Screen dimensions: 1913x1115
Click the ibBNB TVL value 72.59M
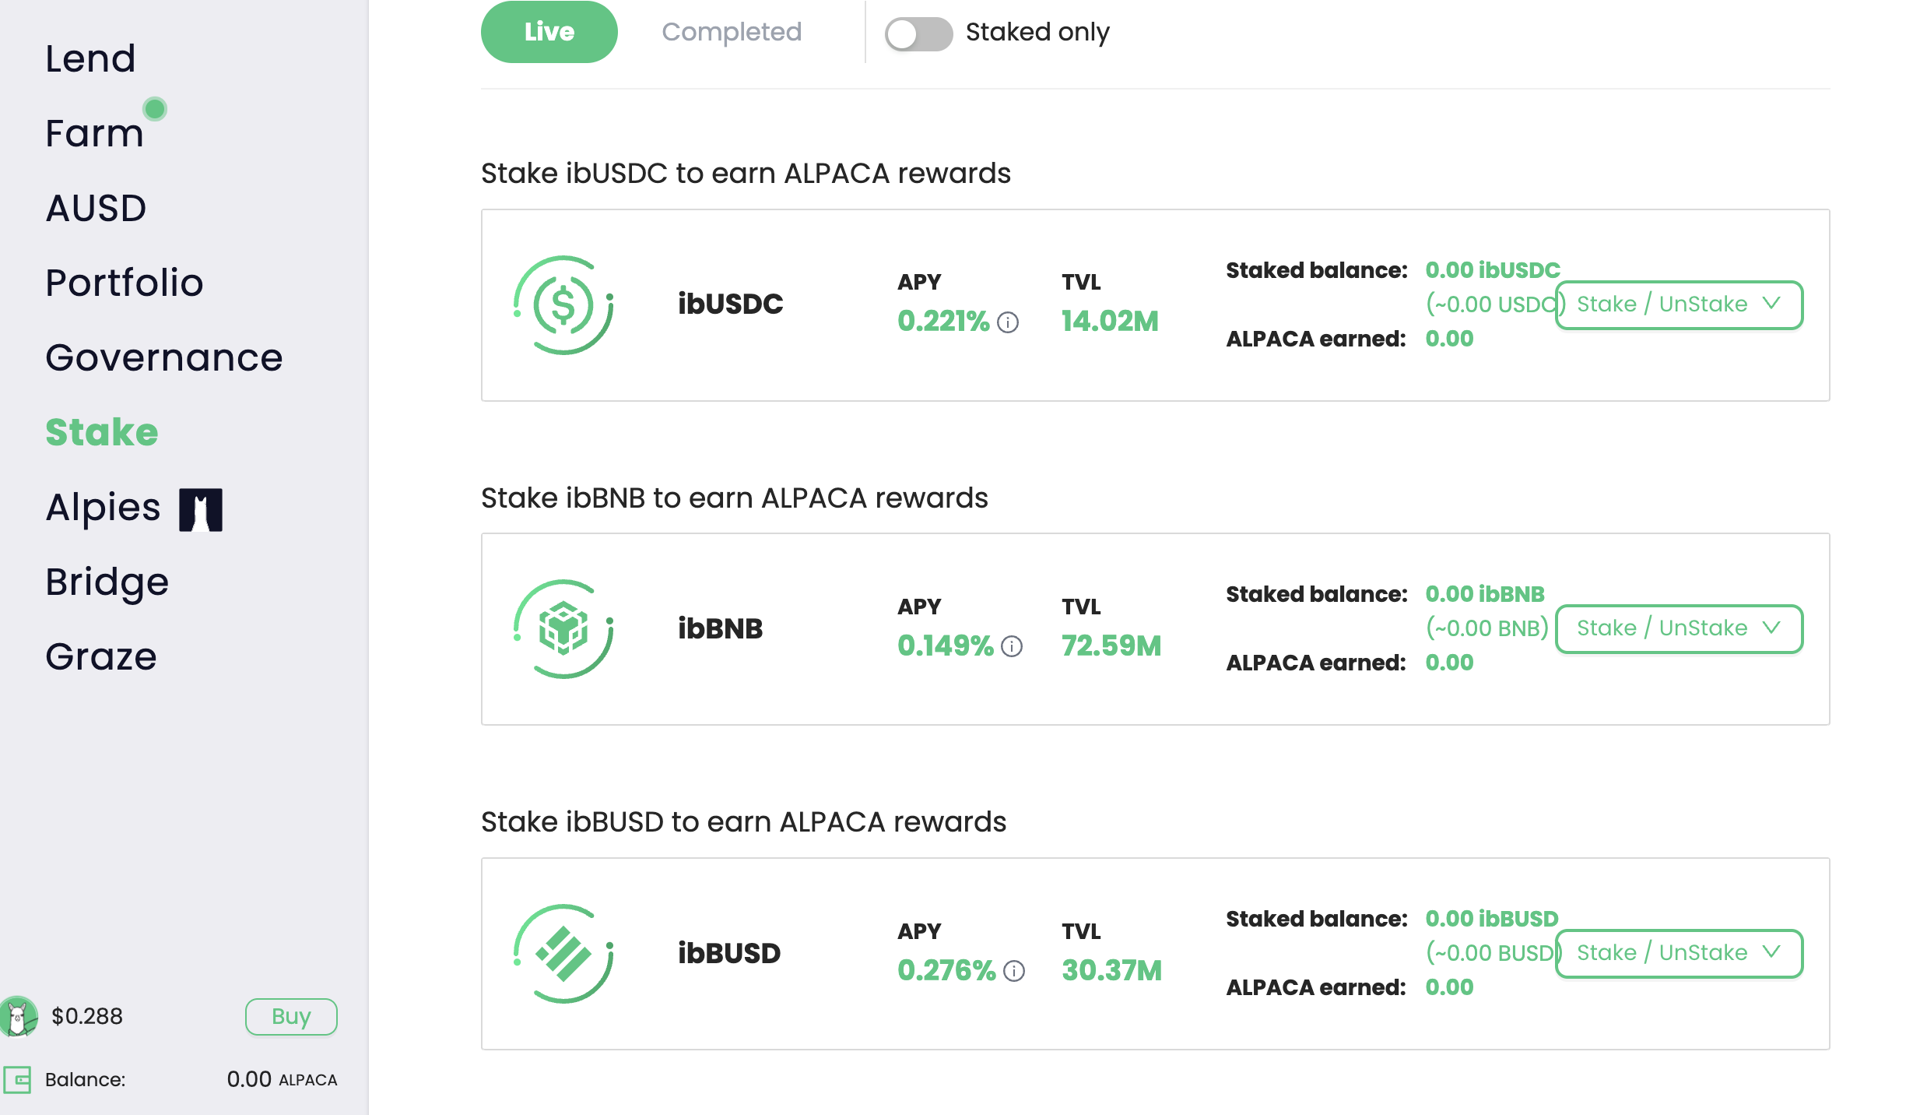[x=1111, y=646]
